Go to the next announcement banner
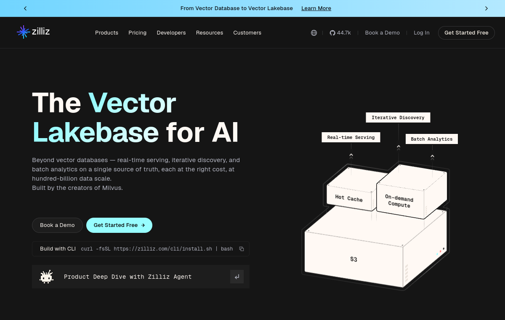505x320 pixels. 486,8
